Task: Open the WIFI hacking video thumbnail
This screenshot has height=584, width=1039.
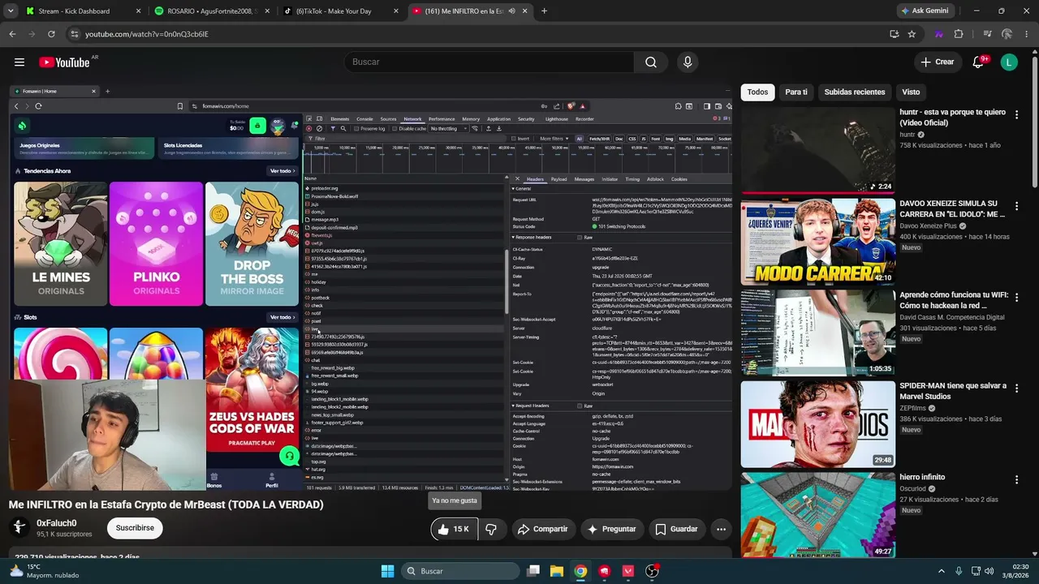Action: [817, 333]
